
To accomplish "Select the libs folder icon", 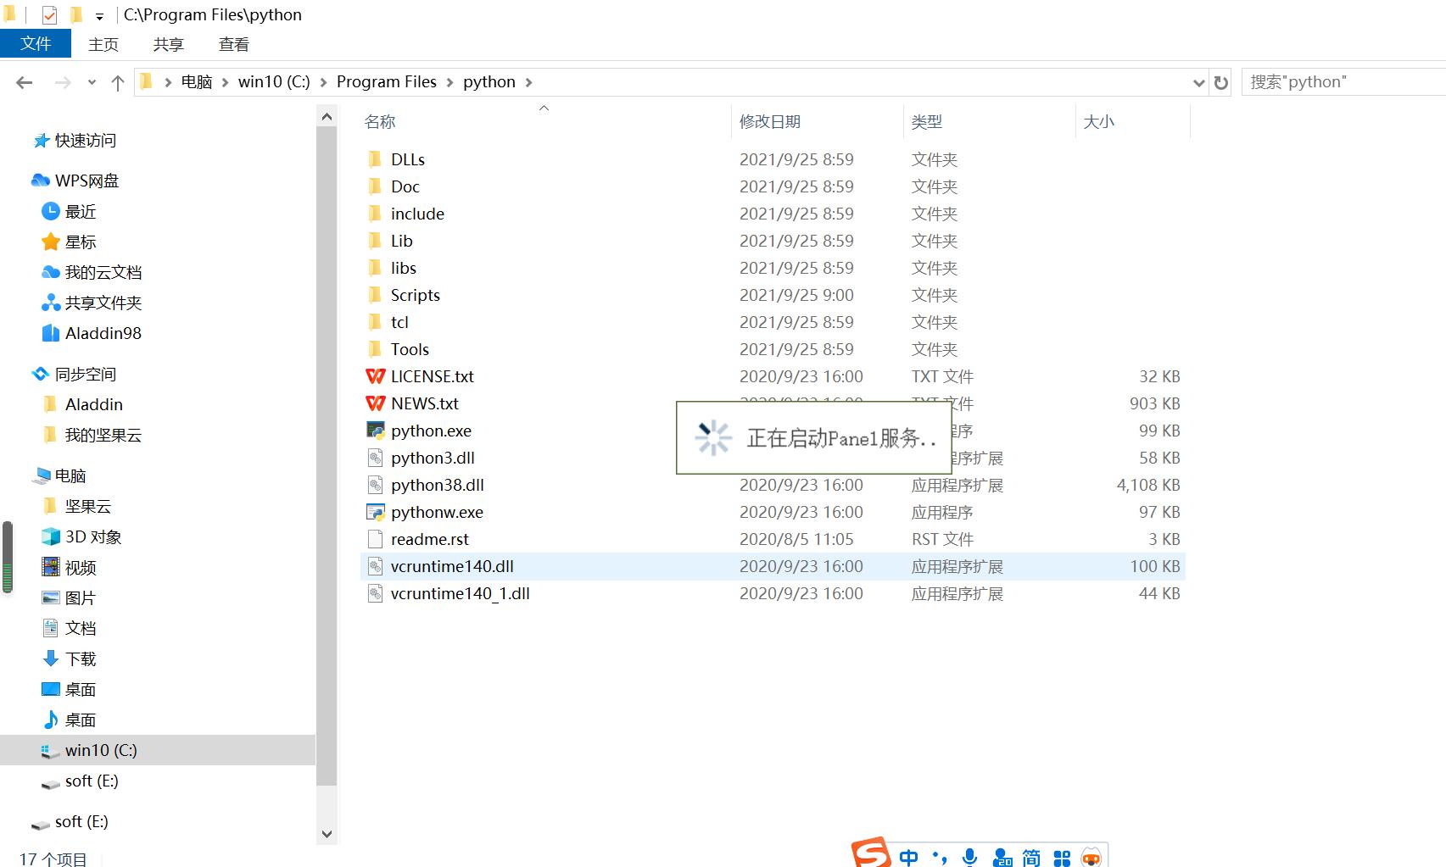I will (x=375, y=268).
